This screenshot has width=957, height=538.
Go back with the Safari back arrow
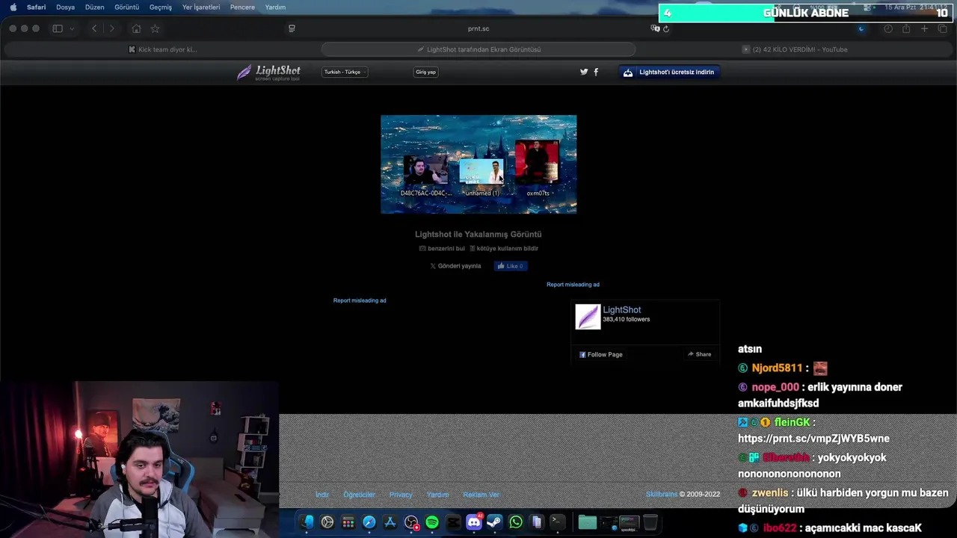click(94, 28)
